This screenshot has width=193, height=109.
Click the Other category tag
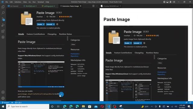(73, 45)
